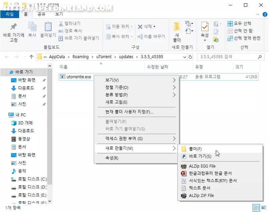Click the Select none (선택 안 함) icon
The width and height of the screenshot is (269, 212).
pyautogui.click(x=230, y=31)
